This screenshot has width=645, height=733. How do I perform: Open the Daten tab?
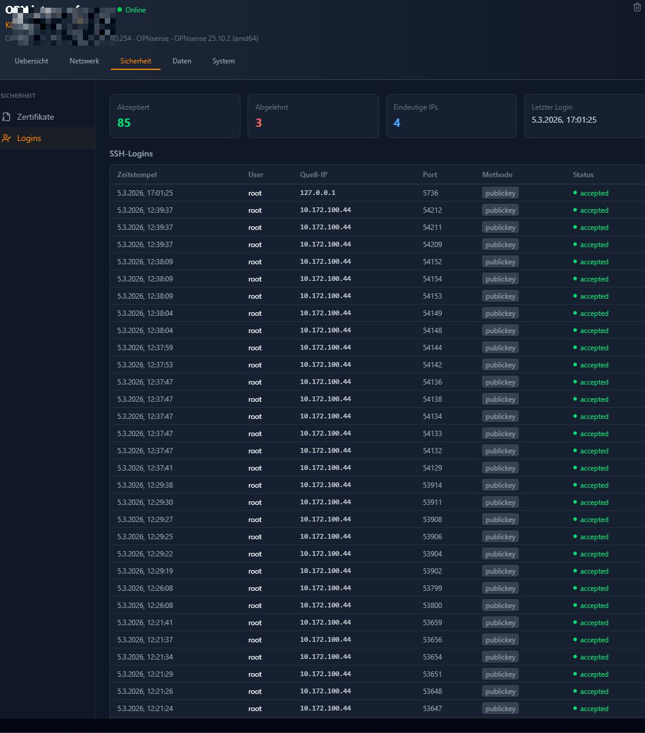(182, 61)
